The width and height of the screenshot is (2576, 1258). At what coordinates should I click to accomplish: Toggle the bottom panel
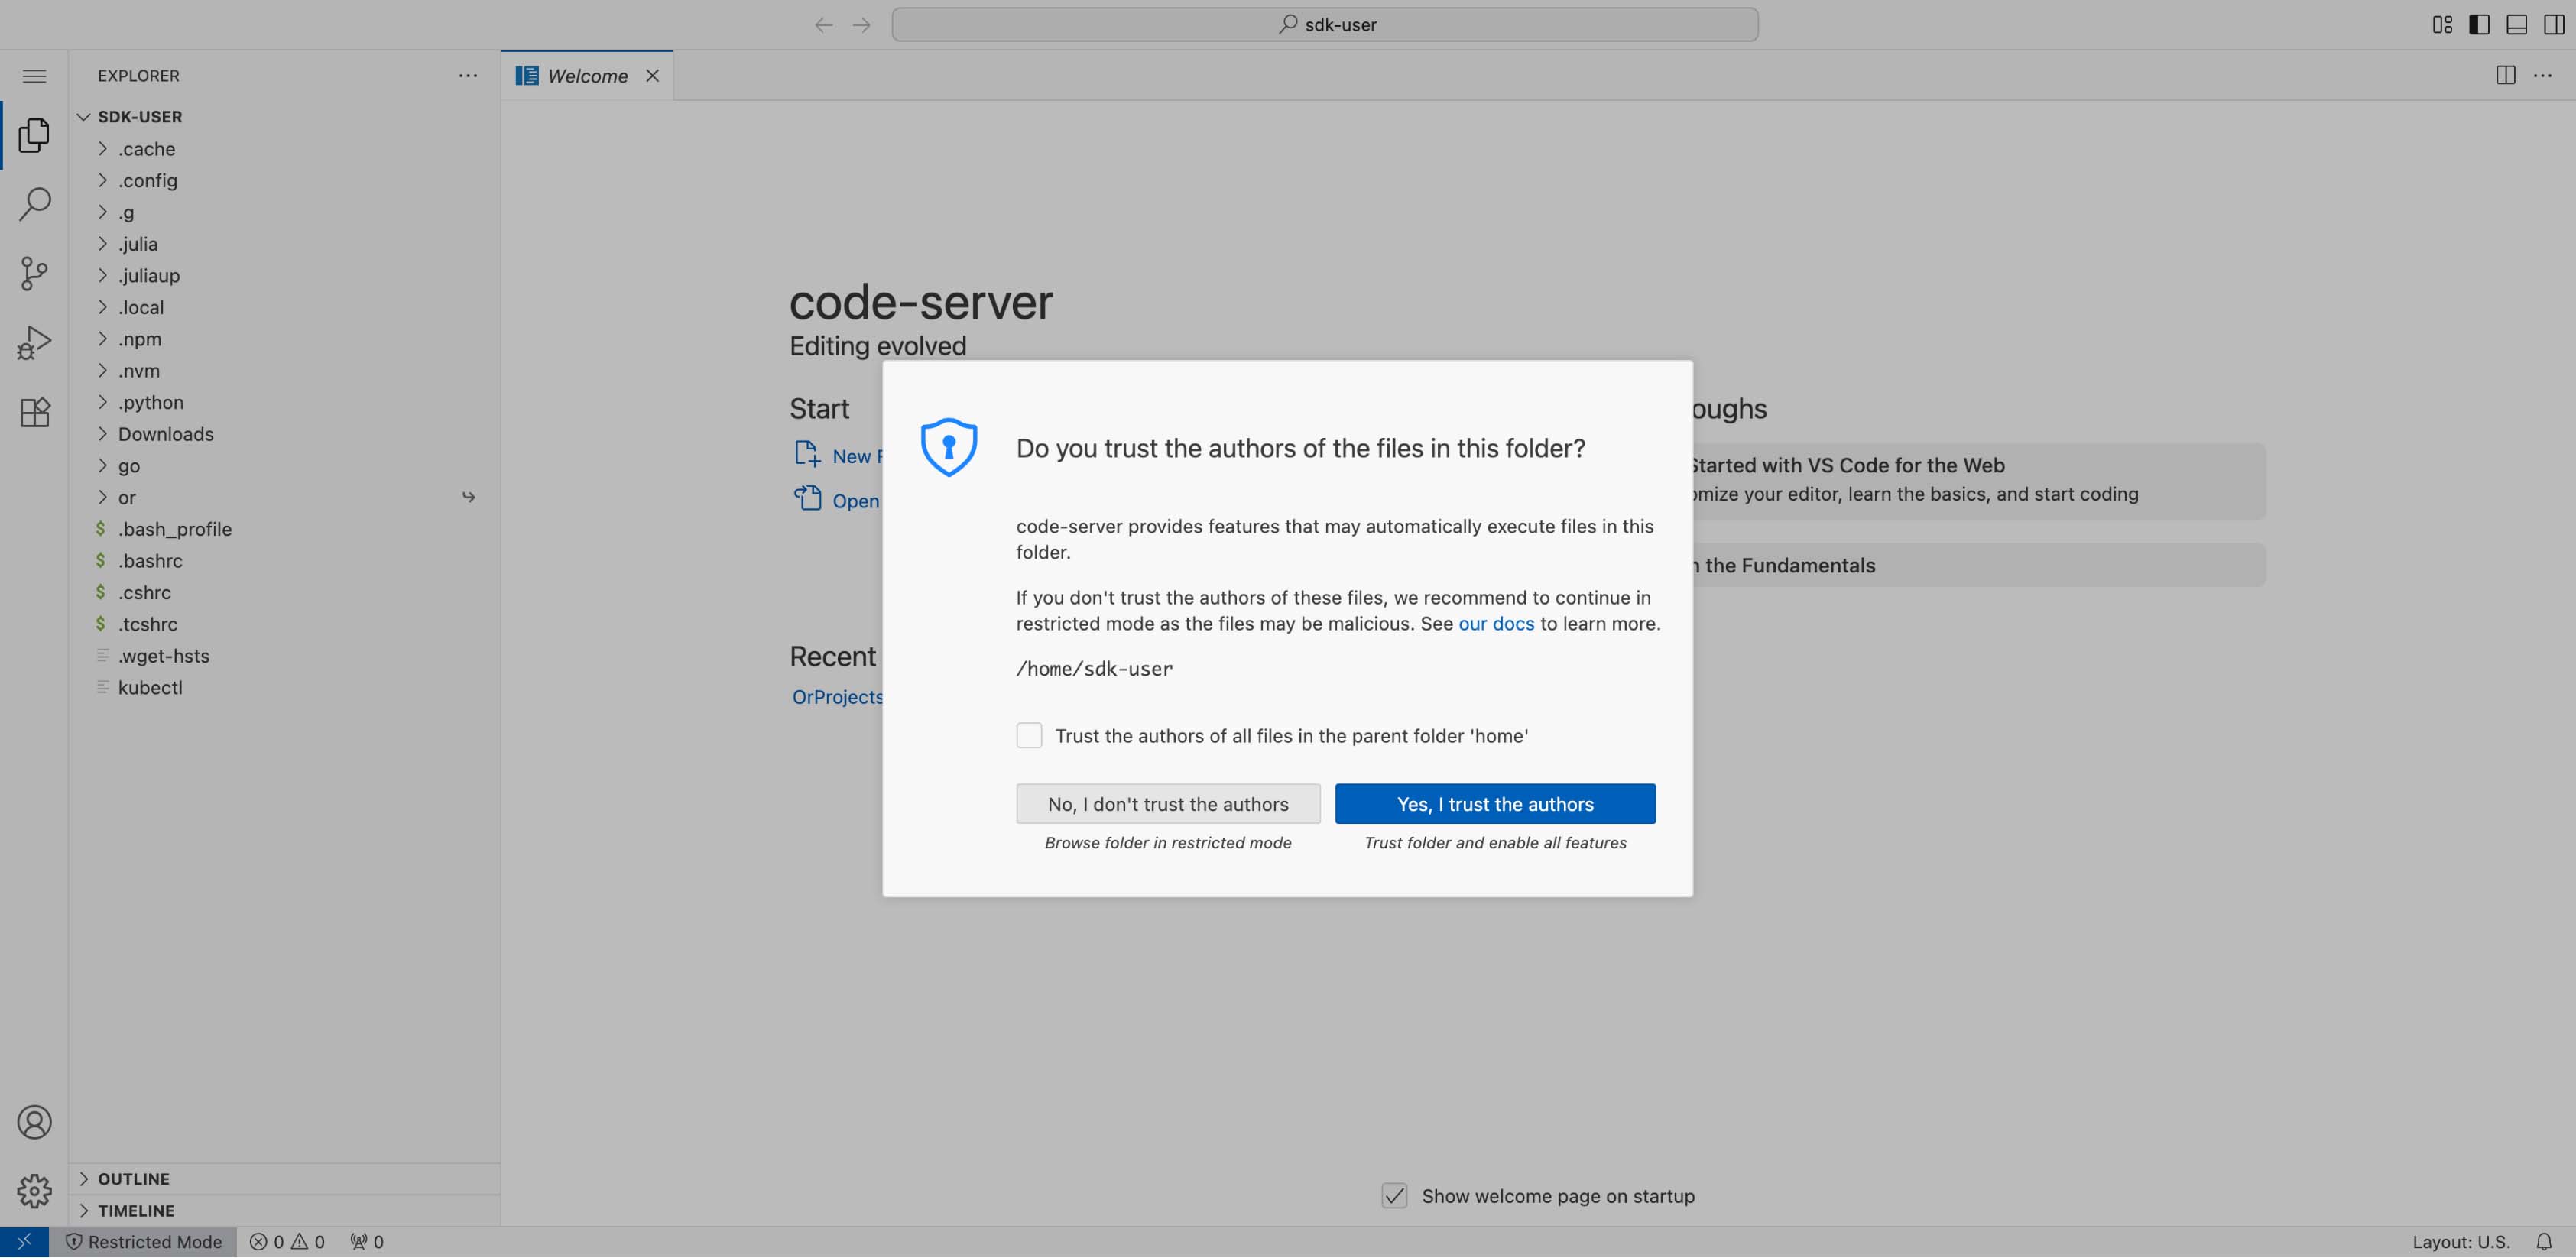tap(2517, 25)
